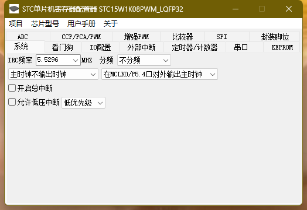Switch to the 外部中断 tab
307x210 pixels.
pos(141,47)
